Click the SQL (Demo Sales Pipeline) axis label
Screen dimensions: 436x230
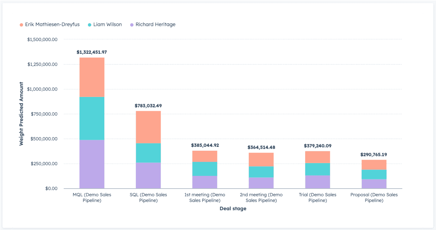(148, 197)
